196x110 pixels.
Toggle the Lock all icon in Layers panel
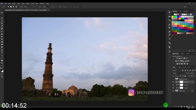[185, 76]
